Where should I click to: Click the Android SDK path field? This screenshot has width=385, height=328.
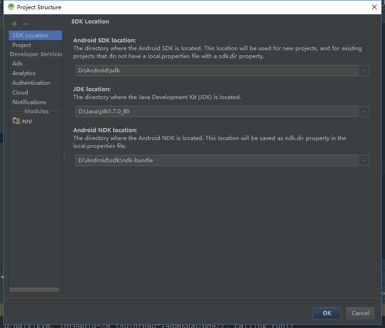216,70
